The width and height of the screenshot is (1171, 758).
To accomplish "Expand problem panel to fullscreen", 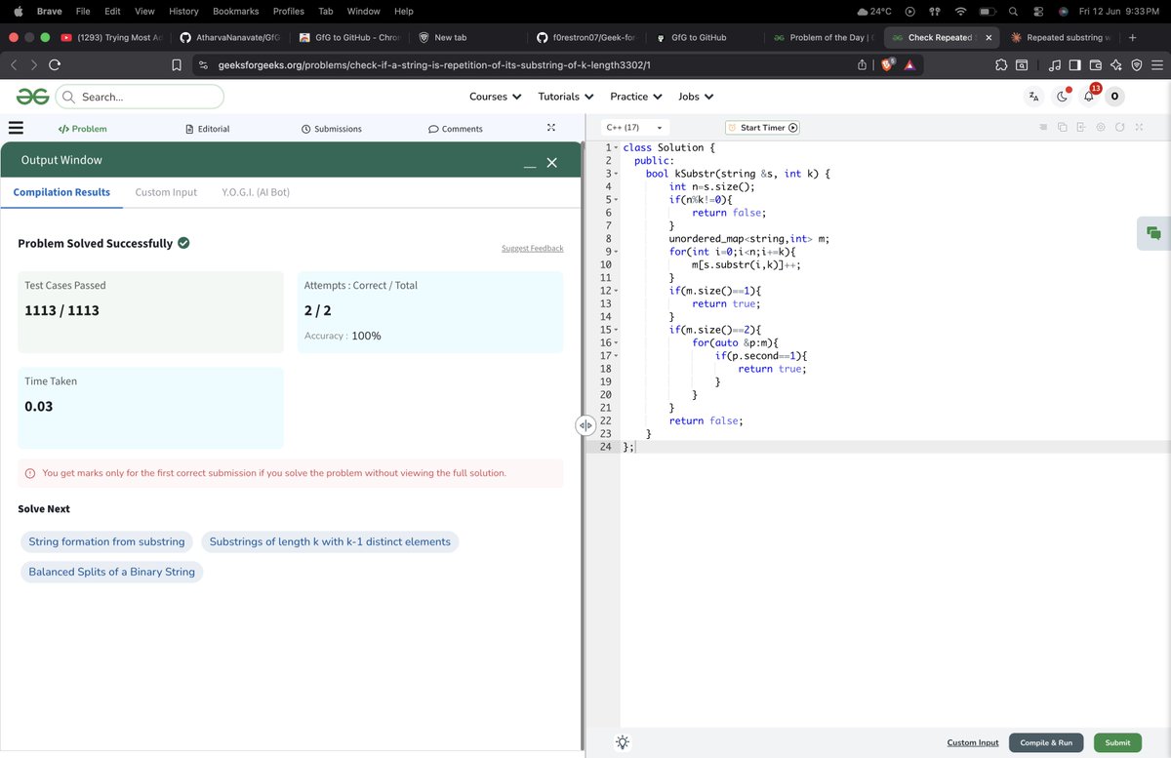I will pyautogui.click(x=550, y=128).
